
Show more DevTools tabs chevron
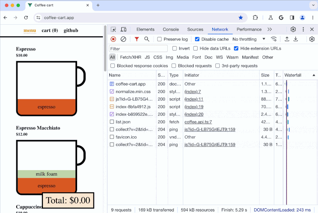coord(270,29)
